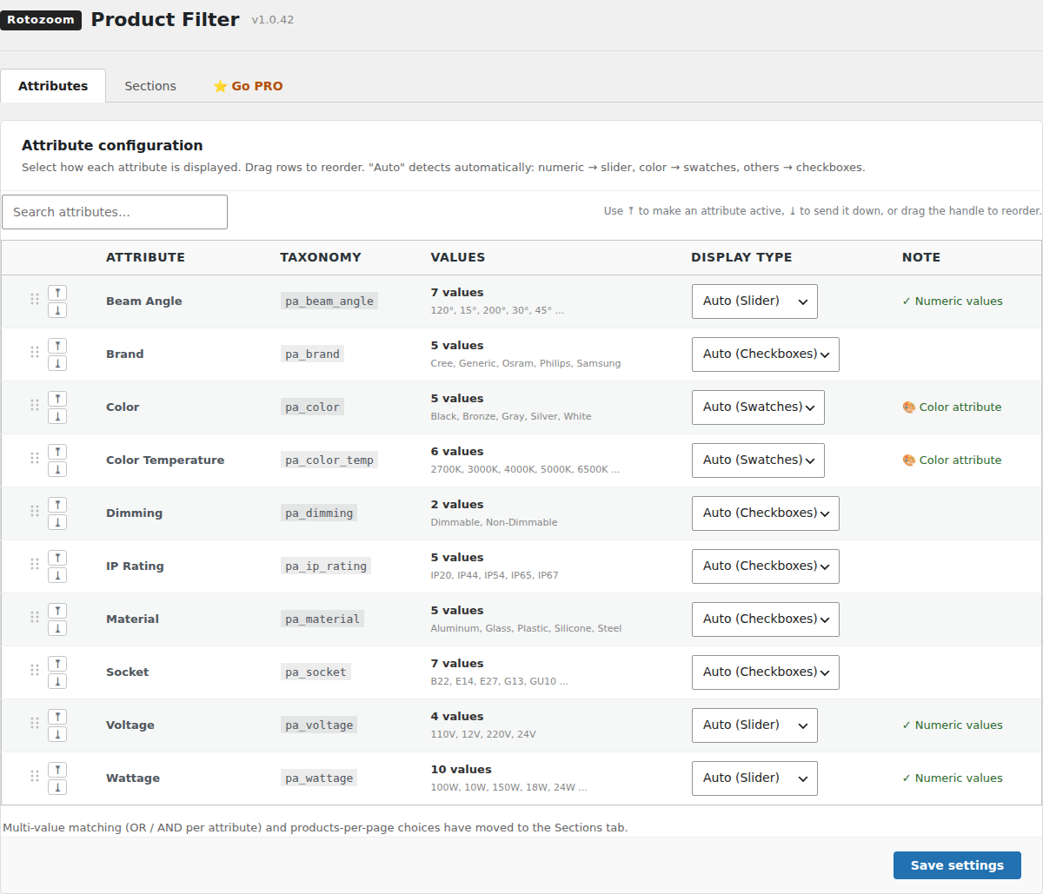The height and width of the screenshot is (894, 1043).
Task: Click the Save settings button
Action: click(x=957, y=865)
